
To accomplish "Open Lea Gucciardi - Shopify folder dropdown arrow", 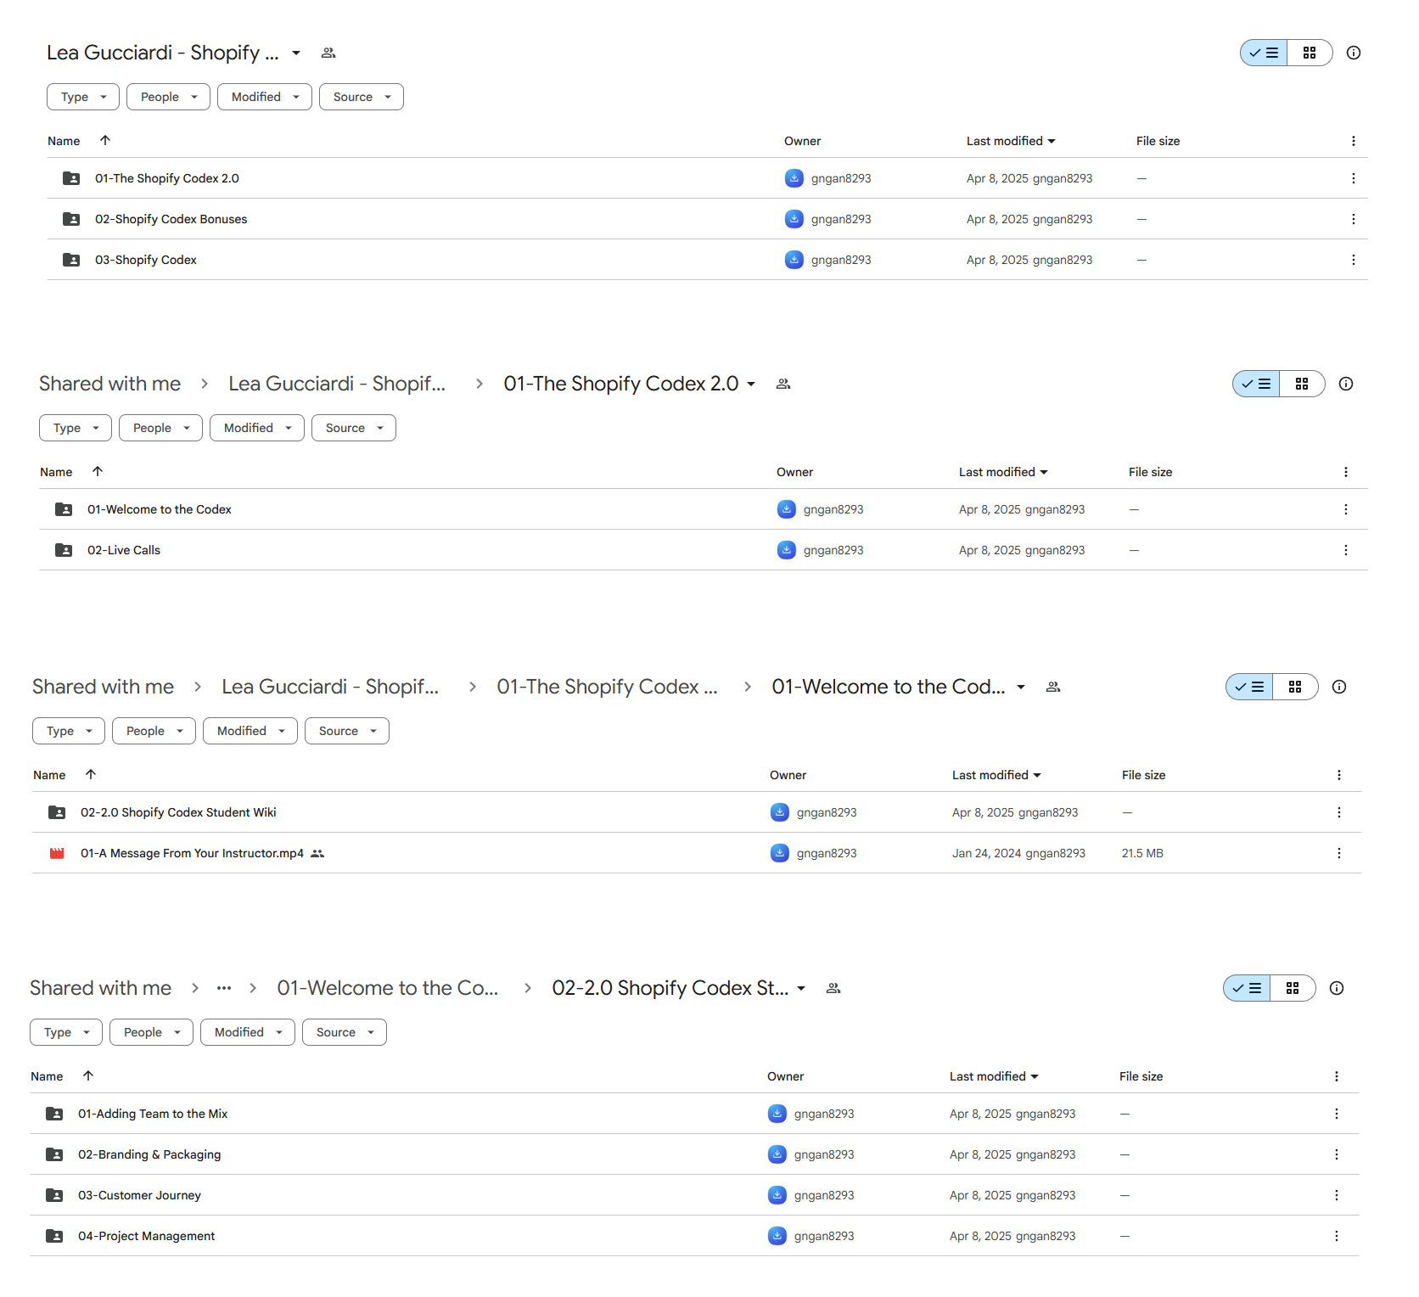I will 296,53.
